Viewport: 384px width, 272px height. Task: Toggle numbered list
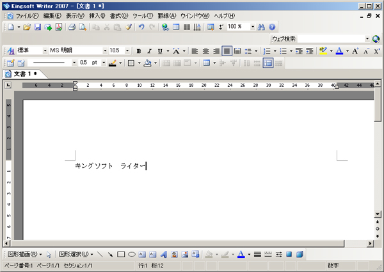pos(267,51)
